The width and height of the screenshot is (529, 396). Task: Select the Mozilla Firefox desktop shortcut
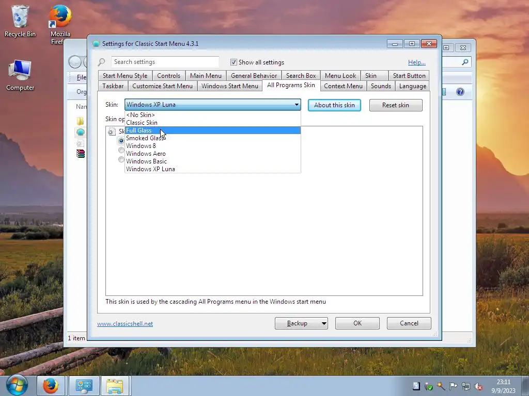coord(60,24)
